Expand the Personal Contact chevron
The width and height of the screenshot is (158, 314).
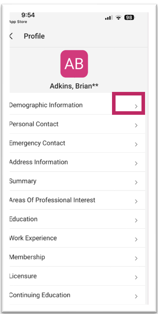136,125
